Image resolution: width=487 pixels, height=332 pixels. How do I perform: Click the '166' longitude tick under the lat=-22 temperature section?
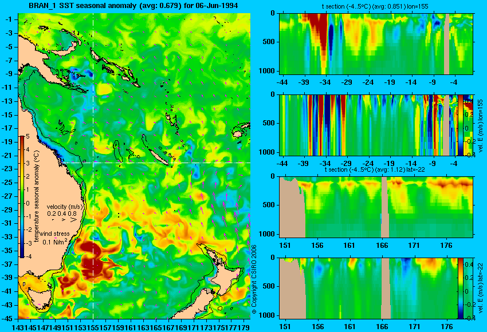click(382, 246)
